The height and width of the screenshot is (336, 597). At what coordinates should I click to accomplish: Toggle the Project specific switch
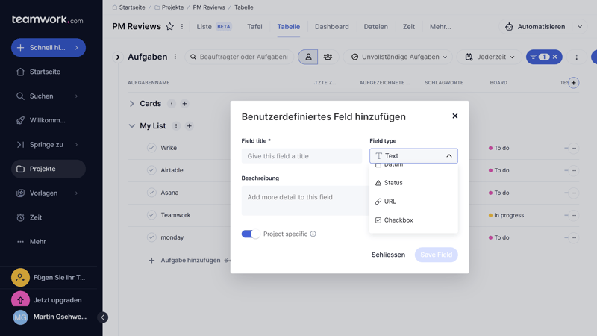pos(251,234)
